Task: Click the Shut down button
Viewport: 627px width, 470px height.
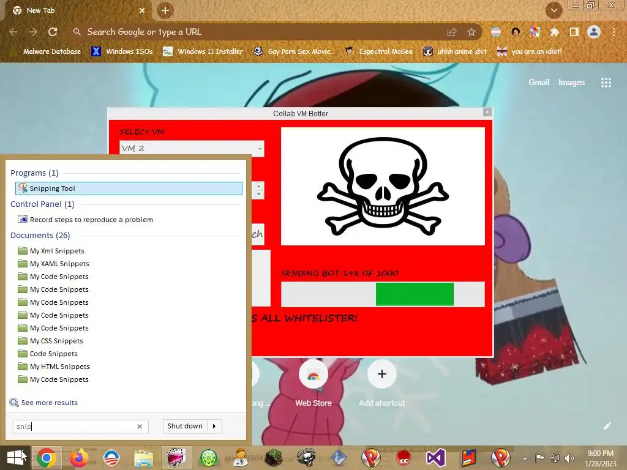Action: 185,426
